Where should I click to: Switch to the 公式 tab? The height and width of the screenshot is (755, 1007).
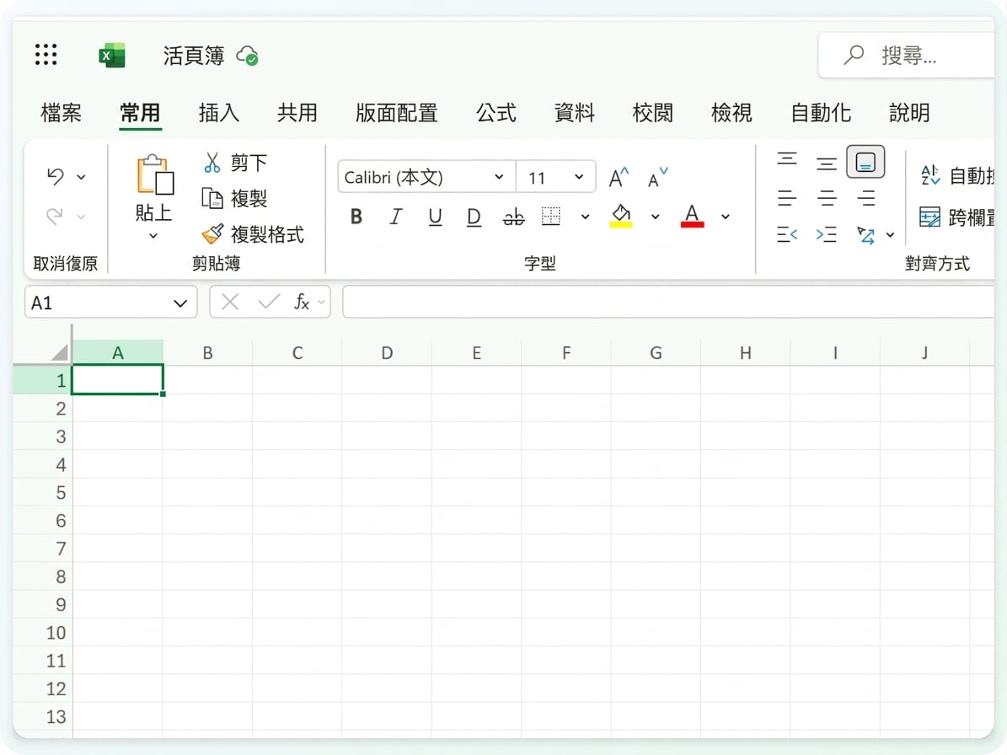pyautogui.click(x=495, y=113)
